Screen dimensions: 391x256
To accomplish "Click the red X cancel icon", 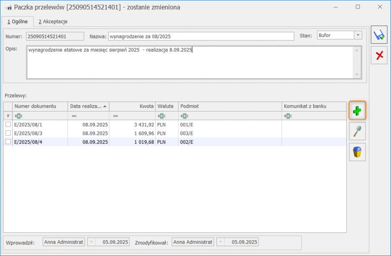I will pyautogui.click(x=379, y=56).
